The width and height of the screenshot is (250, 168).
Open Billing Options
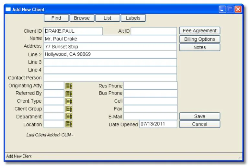point(199,39)
